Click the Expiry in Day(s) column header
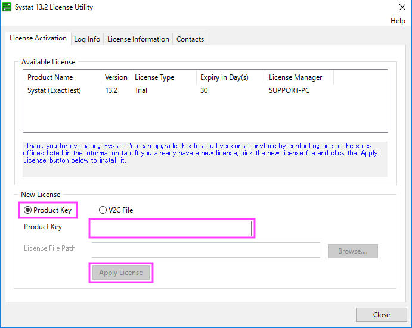 click(231, 77)
